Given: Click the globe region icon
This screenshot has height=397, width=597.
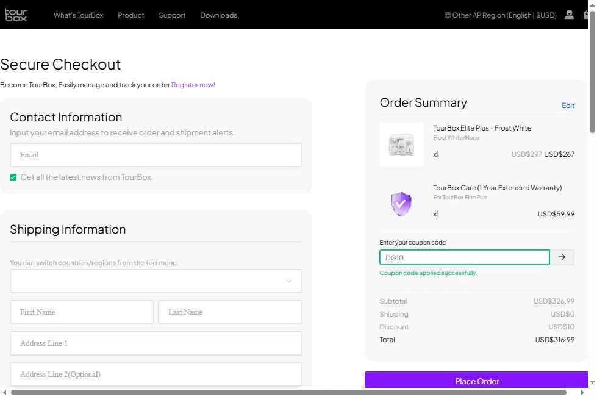Looking at the screenshot, I should [448, 15].
